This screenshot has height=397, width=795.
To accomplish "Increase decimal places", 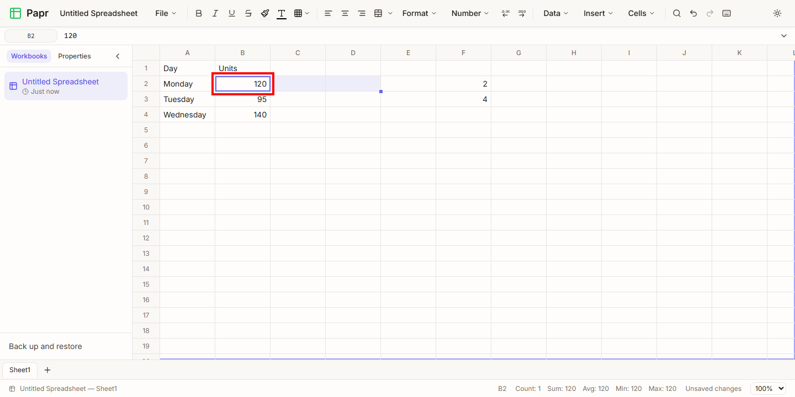I will [x=522, y=13].
